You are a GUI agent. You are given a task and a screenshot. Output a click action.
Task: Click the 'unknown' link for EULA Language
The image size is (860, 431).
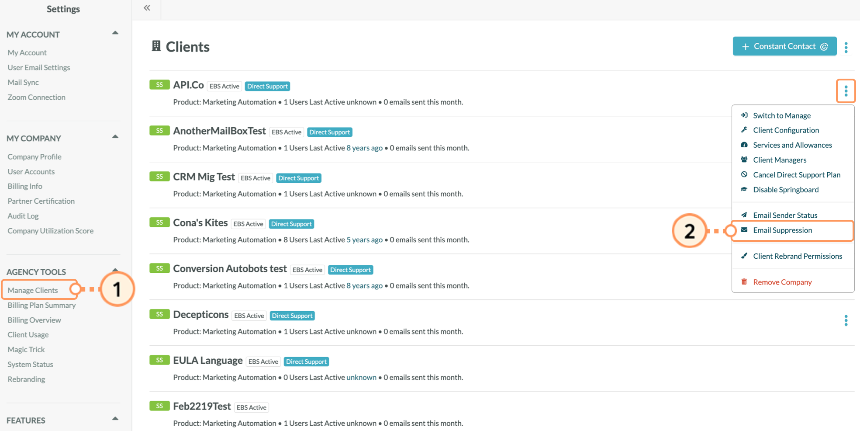pos(361,377)
